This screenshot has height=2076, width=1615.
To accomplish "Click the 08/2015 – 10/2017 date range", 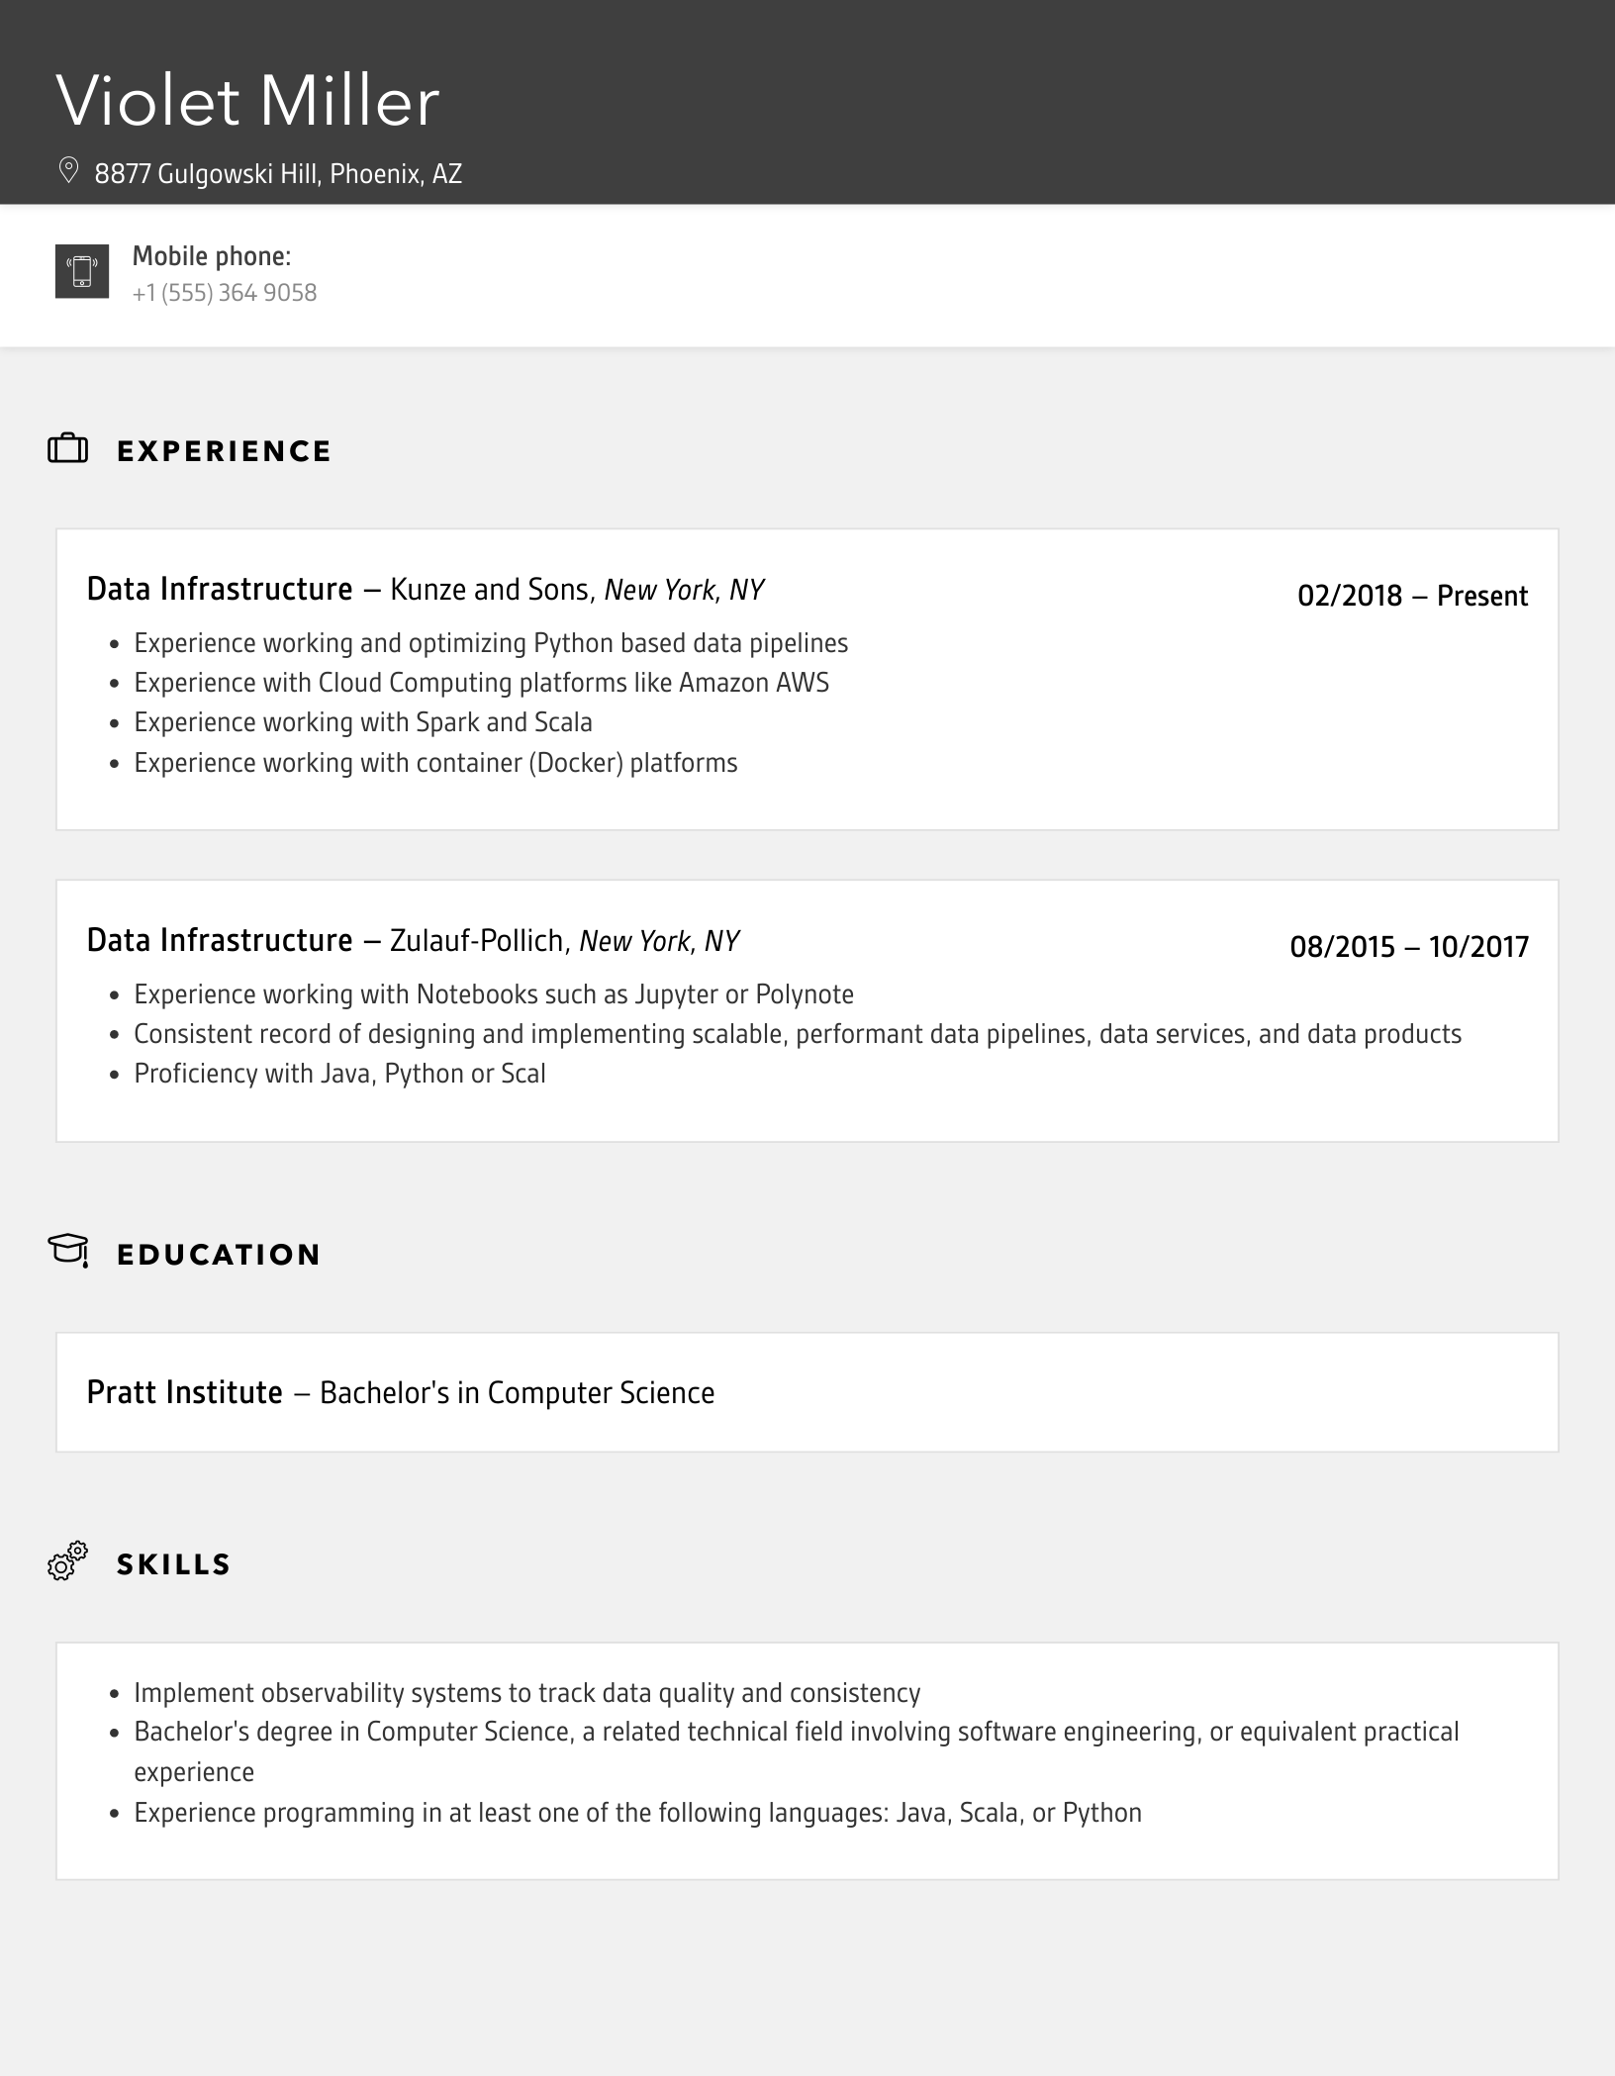I will click(1409, 947).
